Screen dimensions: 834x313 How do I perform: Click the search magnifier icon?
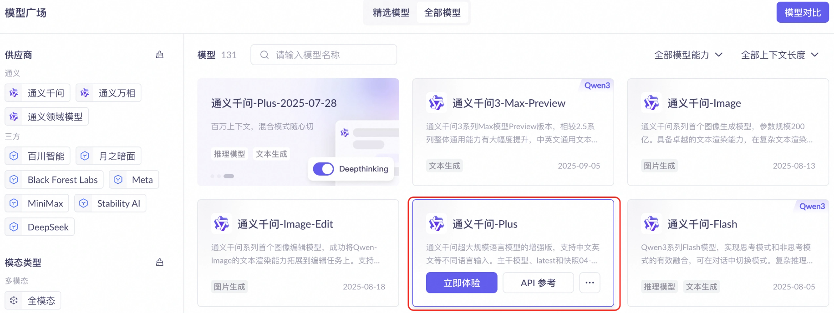click(x=264, y=55)
